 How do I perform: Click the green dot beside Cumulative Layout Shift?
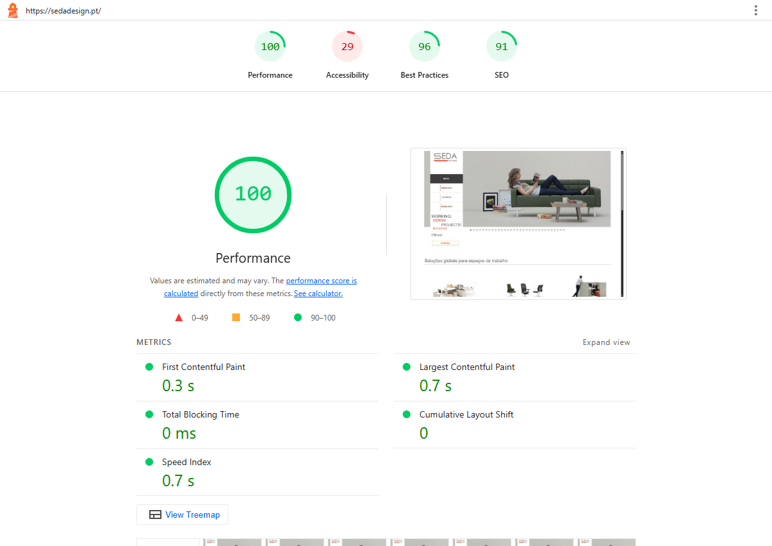(x=407, y=414)
